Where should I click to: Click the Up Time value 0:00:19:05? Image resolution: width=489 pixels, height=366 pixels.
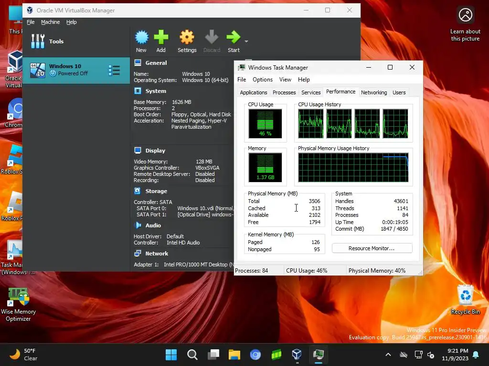point(395,222)
